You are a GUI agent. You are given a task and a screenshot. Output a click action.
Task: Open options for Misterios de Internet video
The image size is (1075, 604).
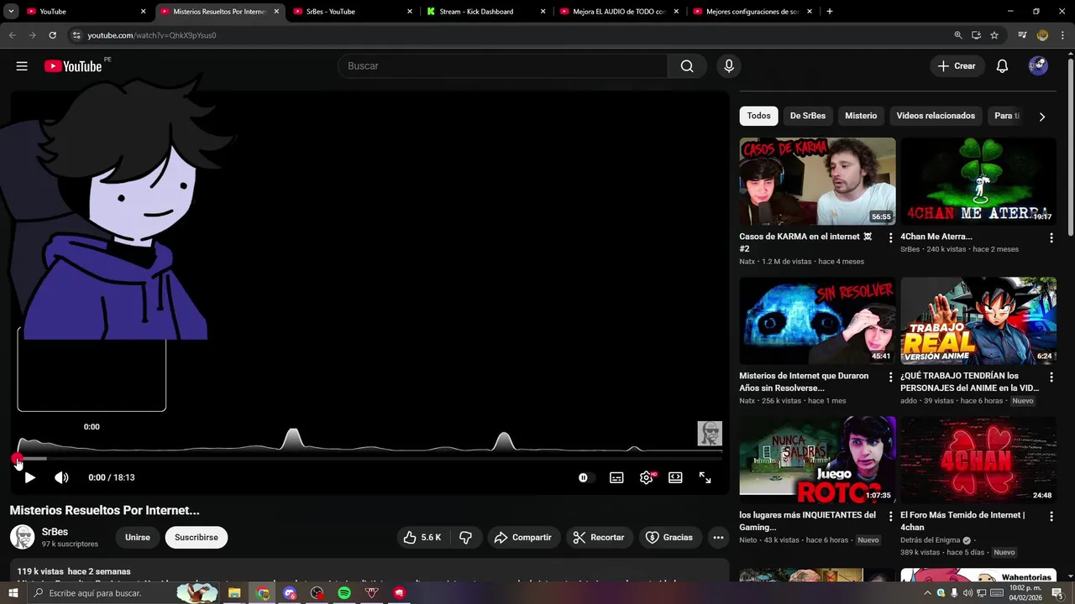click(890, 377)
